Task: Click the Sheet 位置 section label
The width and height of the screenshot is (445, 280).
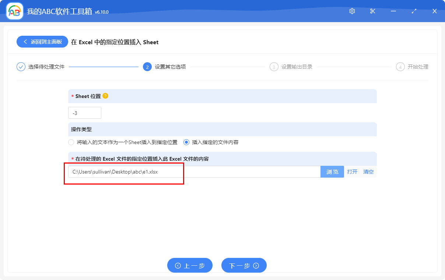Action: [88, 96]
